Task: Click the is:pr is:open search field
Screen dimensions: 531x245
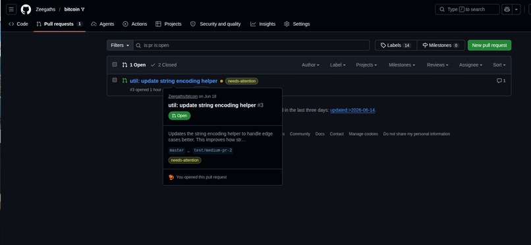Action: click(x=251, y=45)
